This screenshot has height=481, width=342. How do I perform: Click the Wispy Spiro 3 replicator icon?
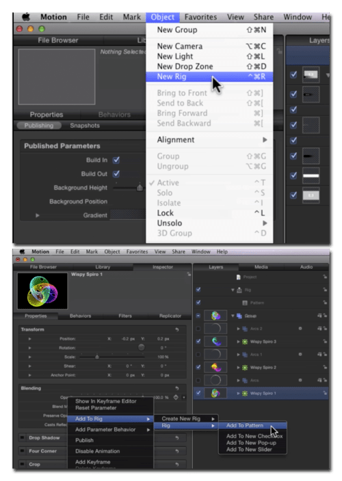(245, 342)
